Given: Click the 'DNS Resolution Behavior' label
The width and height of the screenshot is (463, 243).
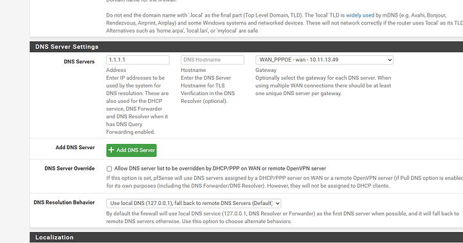Looking at the screenshot, I should [x=64, y=203].
